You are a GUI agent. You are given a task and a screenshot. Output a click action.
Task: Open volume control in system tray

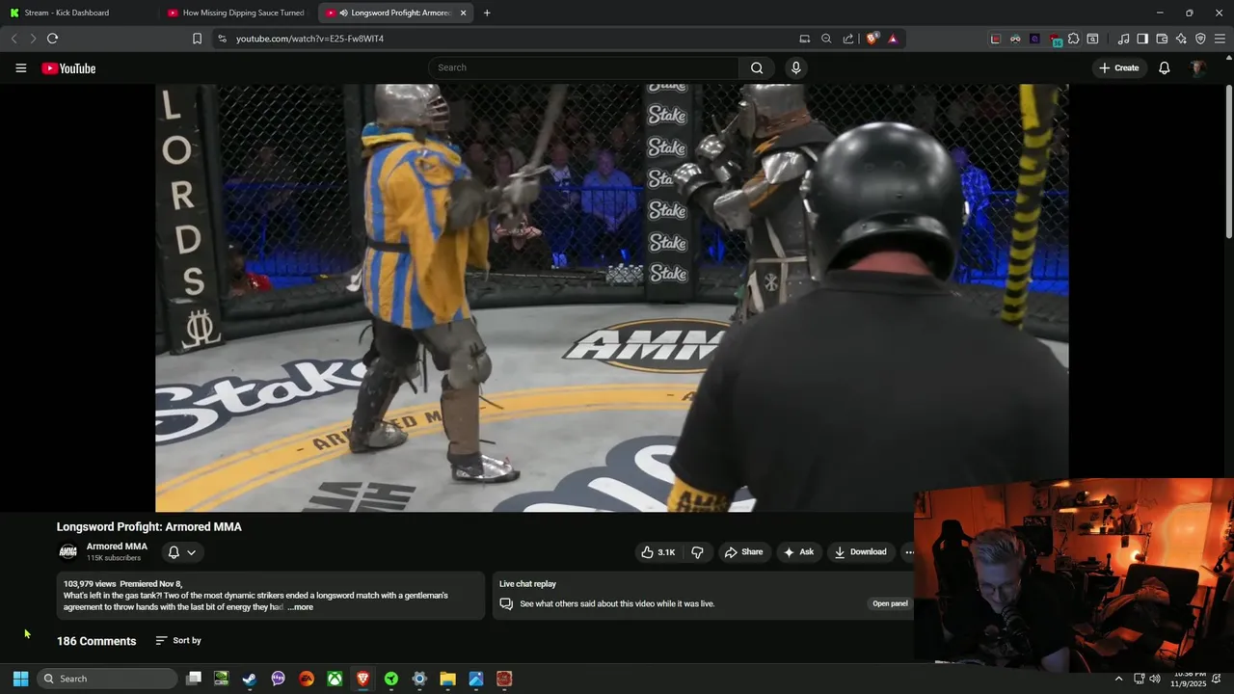1155,679
